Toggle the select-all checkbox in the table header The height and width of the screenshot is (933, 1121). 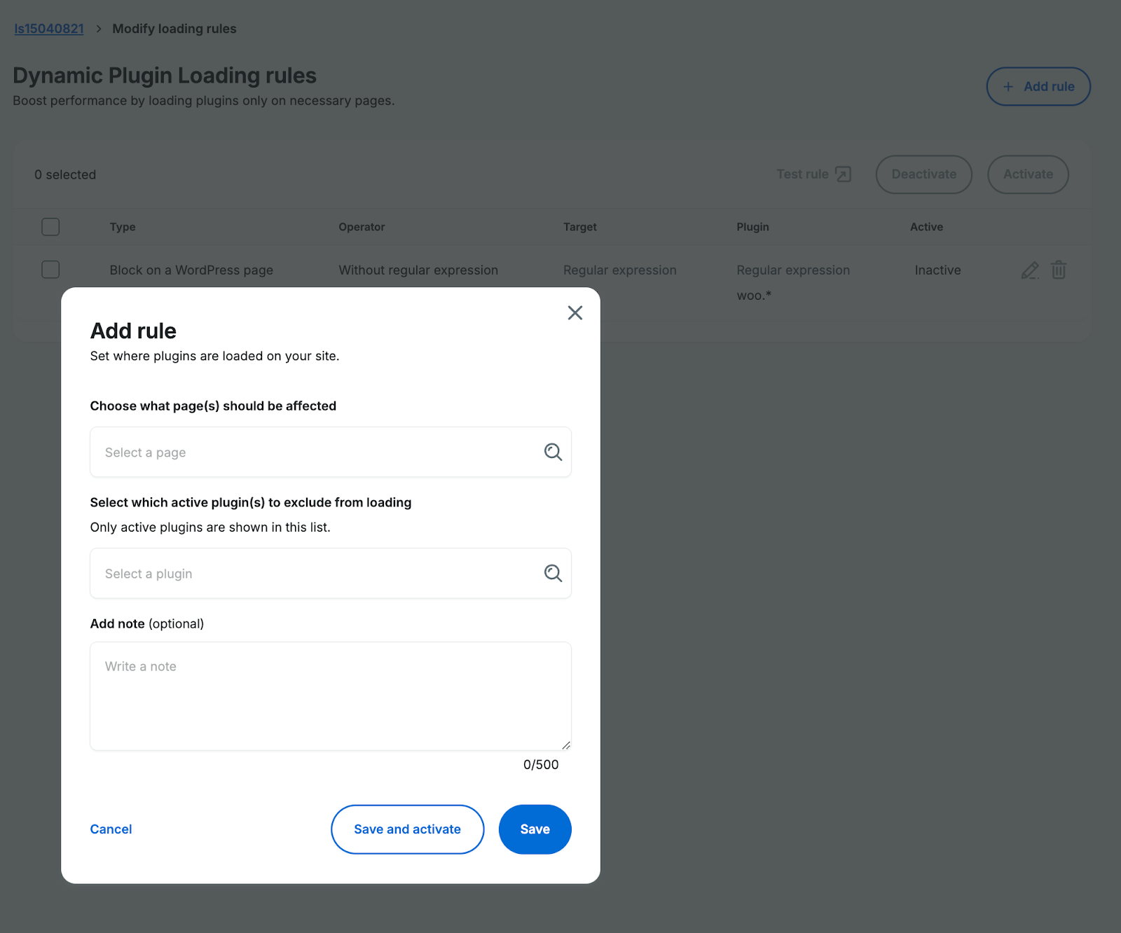pos(50,226)
